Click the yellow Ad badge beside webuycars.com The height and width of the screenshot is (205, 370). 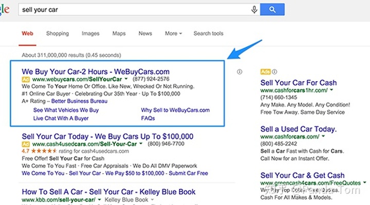coord(26,79)
